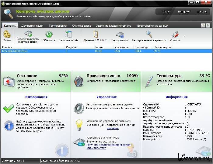
Task: Switch to the Дефрагментация tab
Action: (32, 26)
